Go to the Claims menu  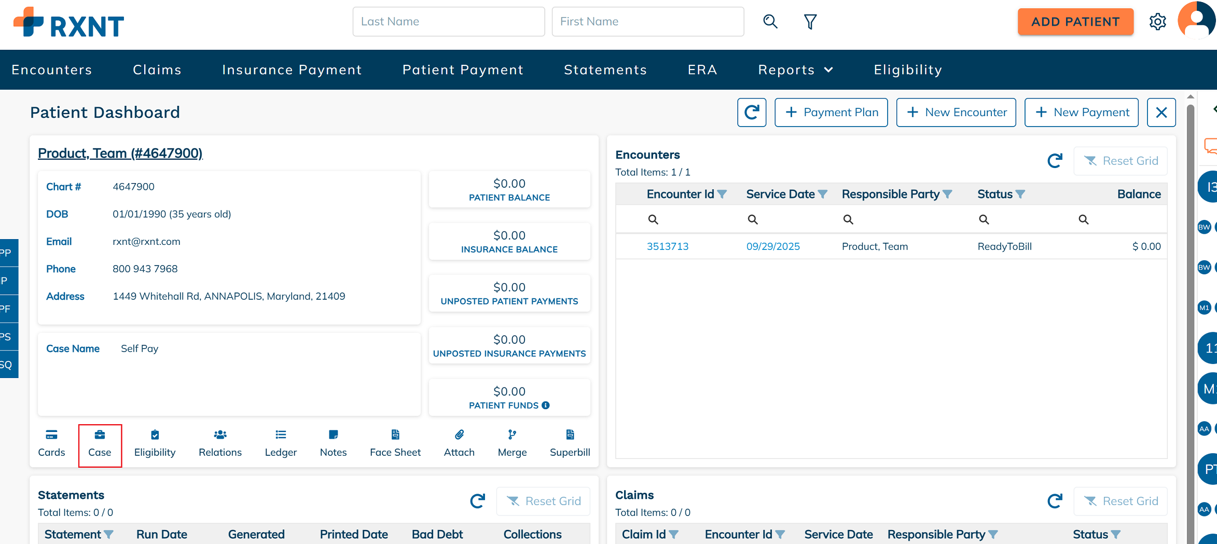coord(157,70)
